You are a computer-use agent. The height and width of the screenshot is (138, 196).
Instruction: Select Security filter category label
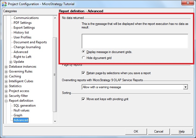19,96
